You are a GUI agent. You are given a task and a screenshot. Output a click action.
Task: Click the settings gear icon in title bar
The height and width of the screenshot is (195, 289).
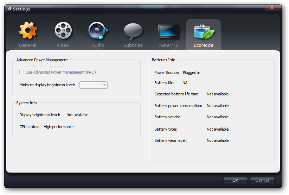9,9
